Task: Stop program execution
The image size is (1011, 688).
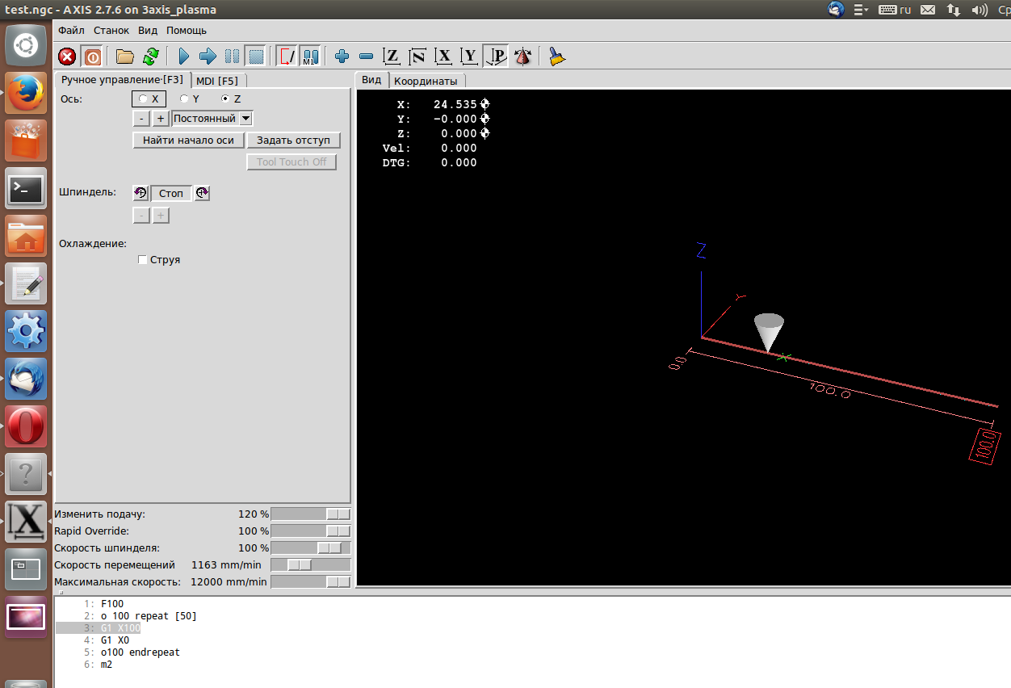Action: [256, 57]
